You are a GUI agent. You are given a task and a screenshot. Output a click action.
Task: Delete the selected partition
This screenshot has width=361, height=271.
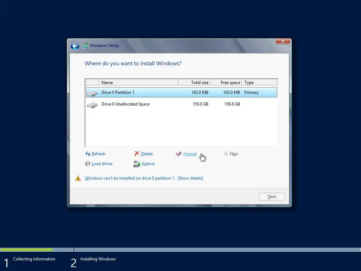tap(147, 154)
